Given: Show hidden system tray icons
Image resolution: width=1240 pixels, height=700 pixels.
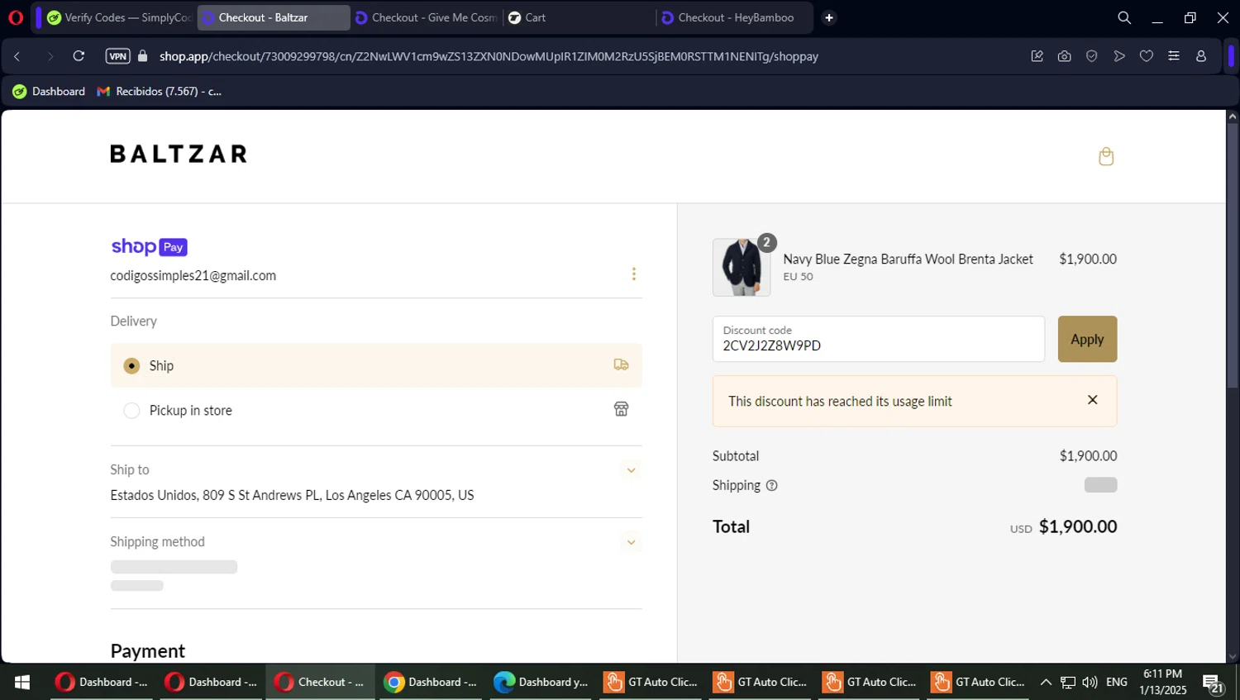Looking at the screenshot, I should click(x=1046, y=682).
